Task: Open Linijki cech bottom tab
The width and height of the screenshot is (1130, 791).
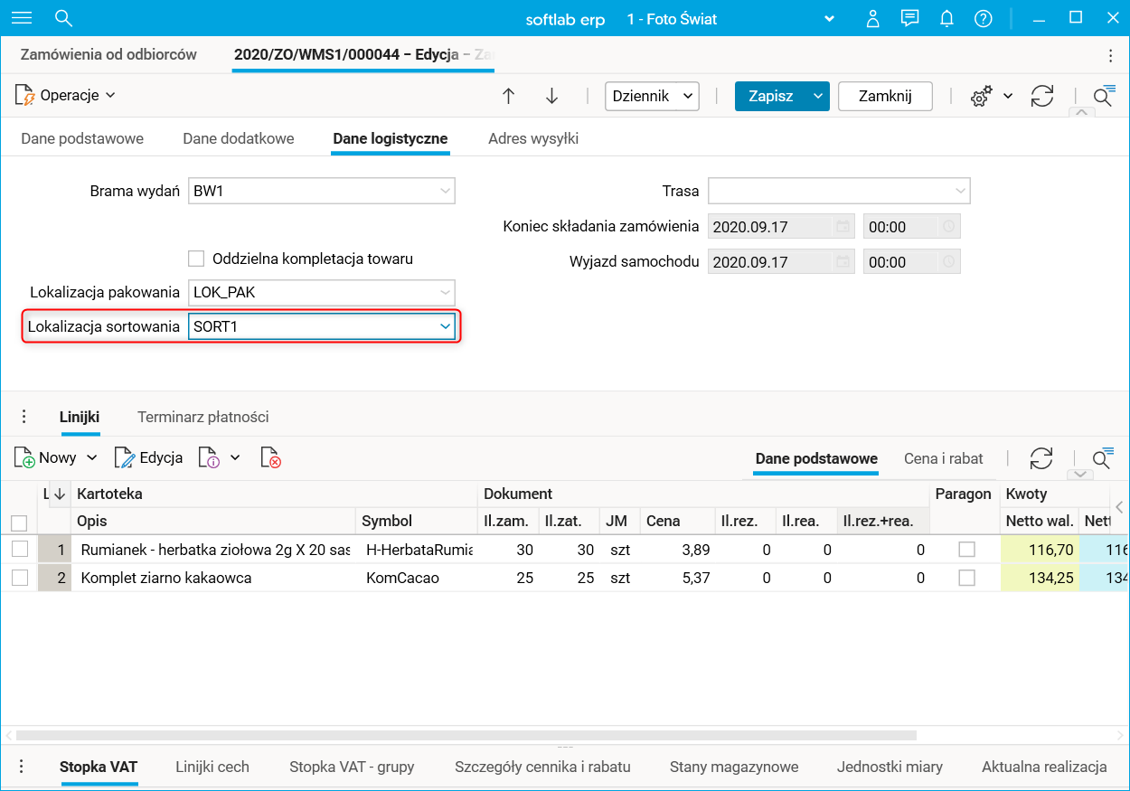Action: pos(212,767)
